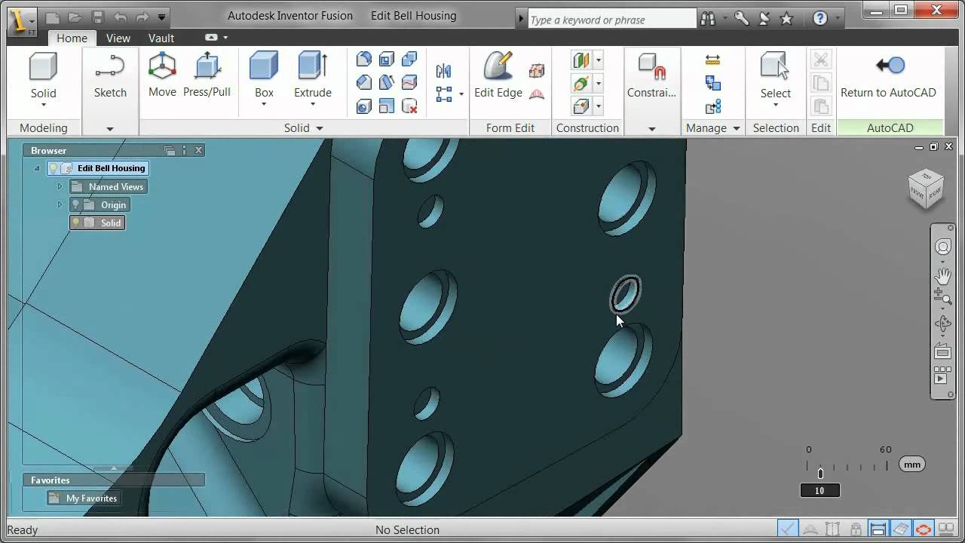Click the red dome Form Edit icon
Screen dimensions: 965x543
coord(537,94)
